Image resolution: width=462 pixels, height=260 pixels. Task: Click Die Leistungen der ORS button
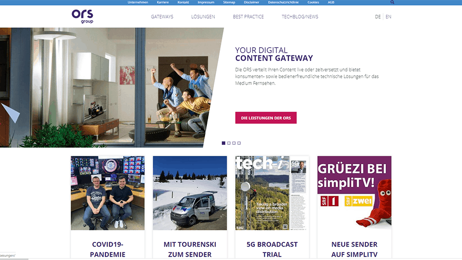coord(266,118)
